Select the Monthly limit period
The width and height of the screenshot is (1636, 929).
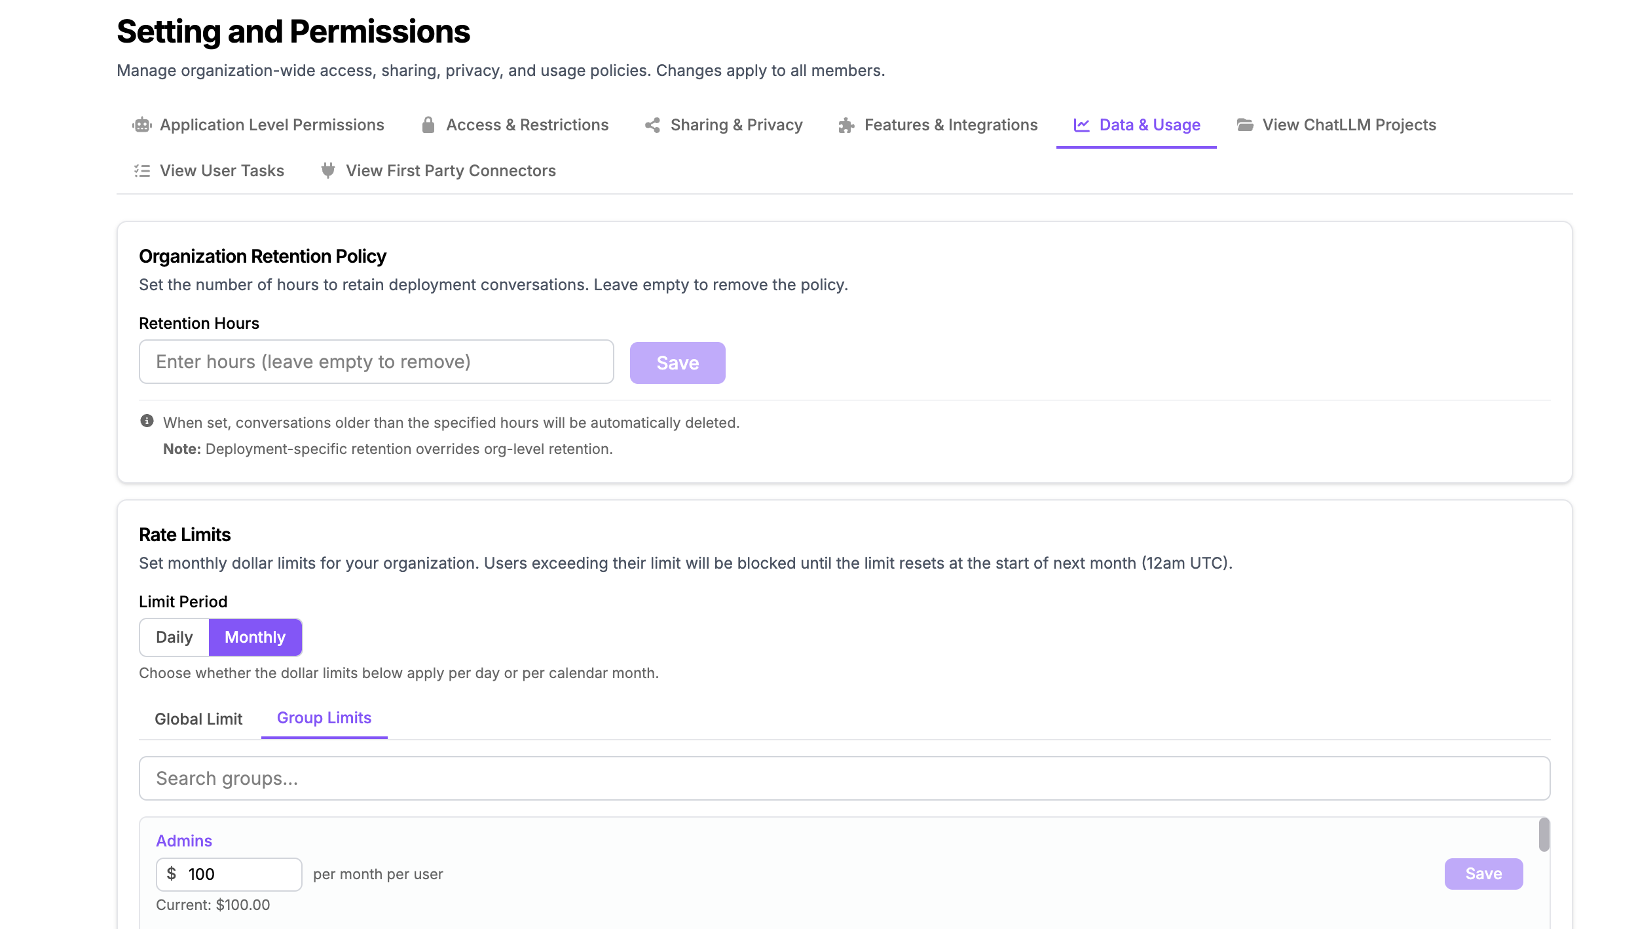255,637
